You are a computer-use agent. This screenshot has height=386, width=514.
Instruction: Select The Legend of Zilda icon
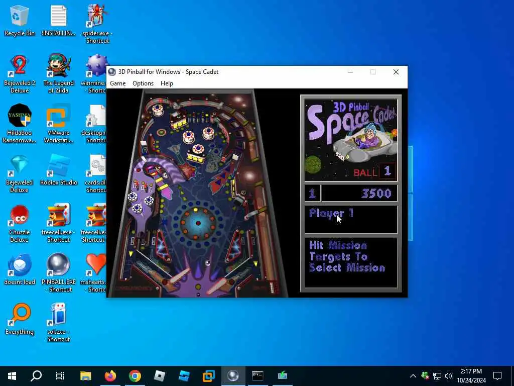click(x=58, y=74)
